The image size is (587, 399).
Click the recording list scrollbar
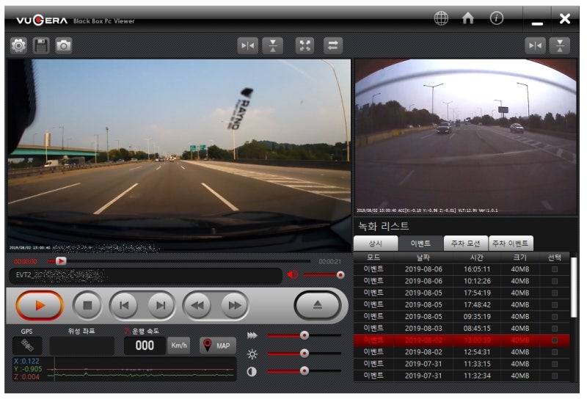pos(574,286)
